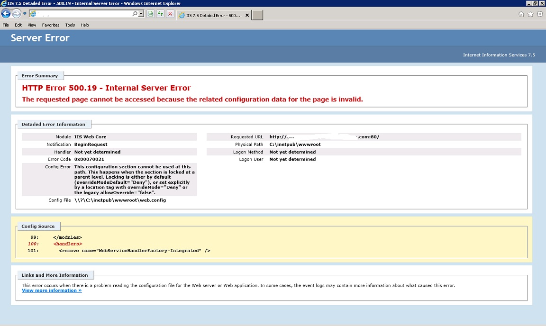Click the Internet Explorer title bar icon
Image resolution: width=546 pixels, height=326 pixels.
[3, 3]
